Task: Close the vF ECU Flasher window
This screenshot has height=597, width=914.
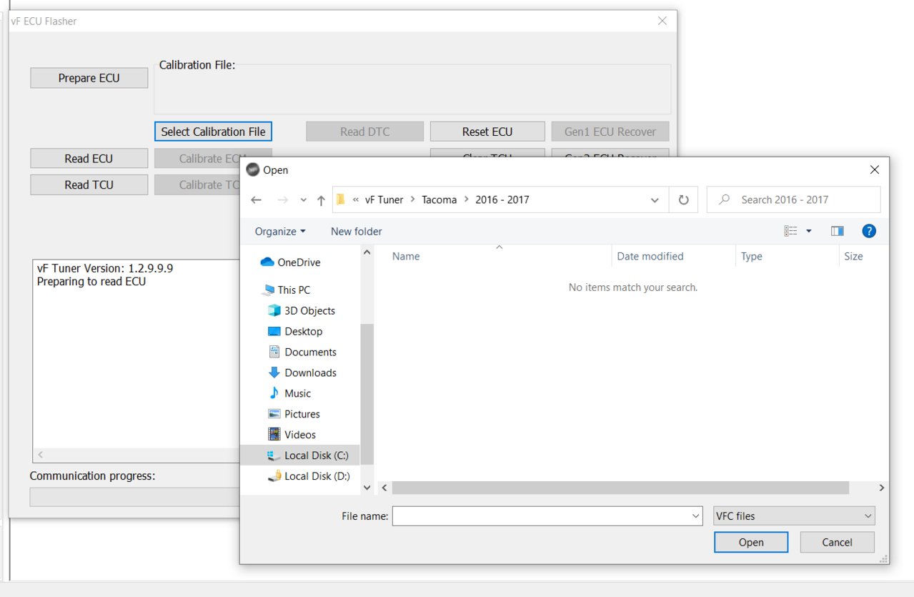Action: 662,21
